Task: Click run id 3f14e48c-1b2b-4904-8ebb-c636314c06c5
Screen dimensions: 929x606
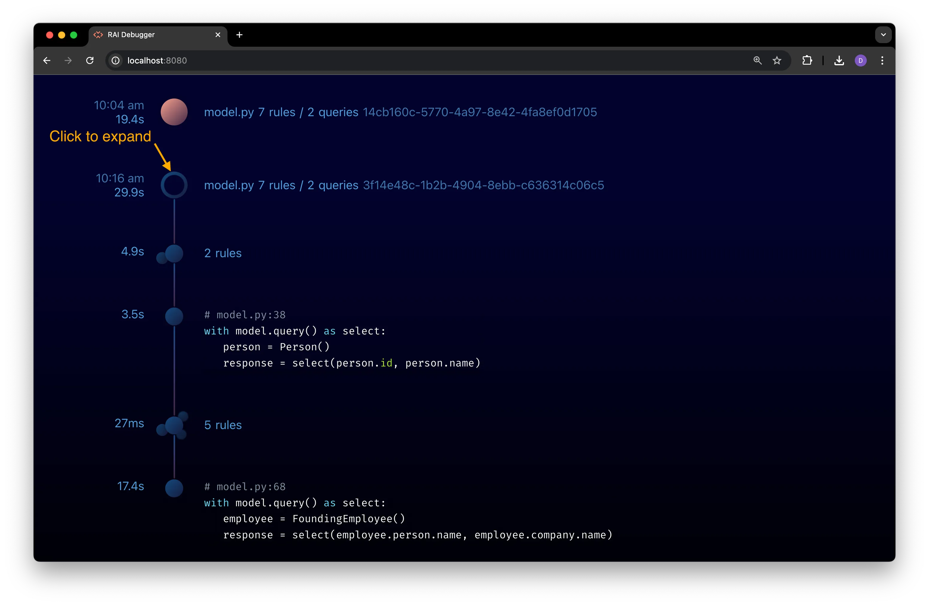Action: 483,185
